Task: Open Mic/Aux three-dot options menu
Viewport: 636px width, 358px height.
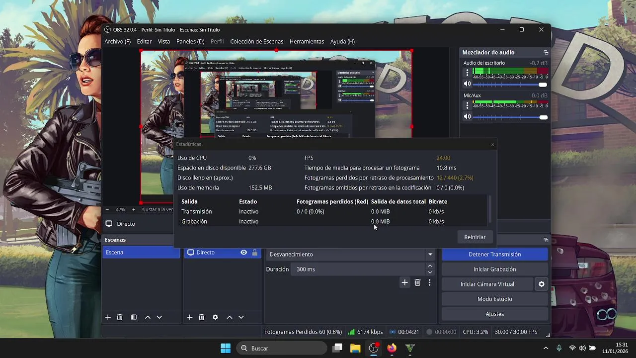Action: [x=467, y=105]
